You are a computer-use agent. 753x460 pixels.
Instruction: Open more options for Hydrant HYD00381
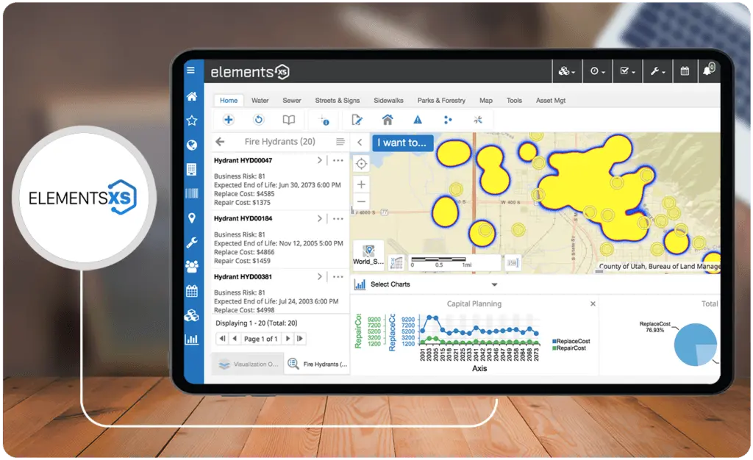pyautogui.click(x=338, y=277)
